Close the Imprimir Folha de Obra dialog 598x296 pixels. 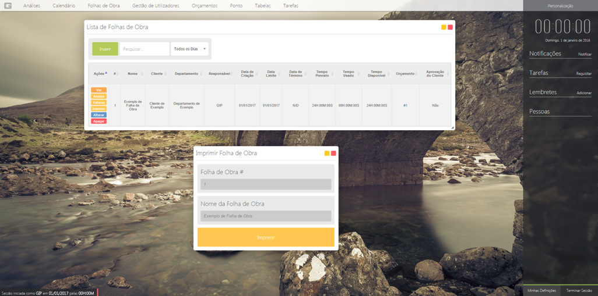[x=333, y=154]
